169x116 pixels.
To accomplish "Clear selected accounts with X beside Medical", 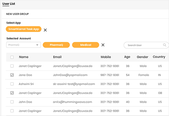I will tap(103, 45).
